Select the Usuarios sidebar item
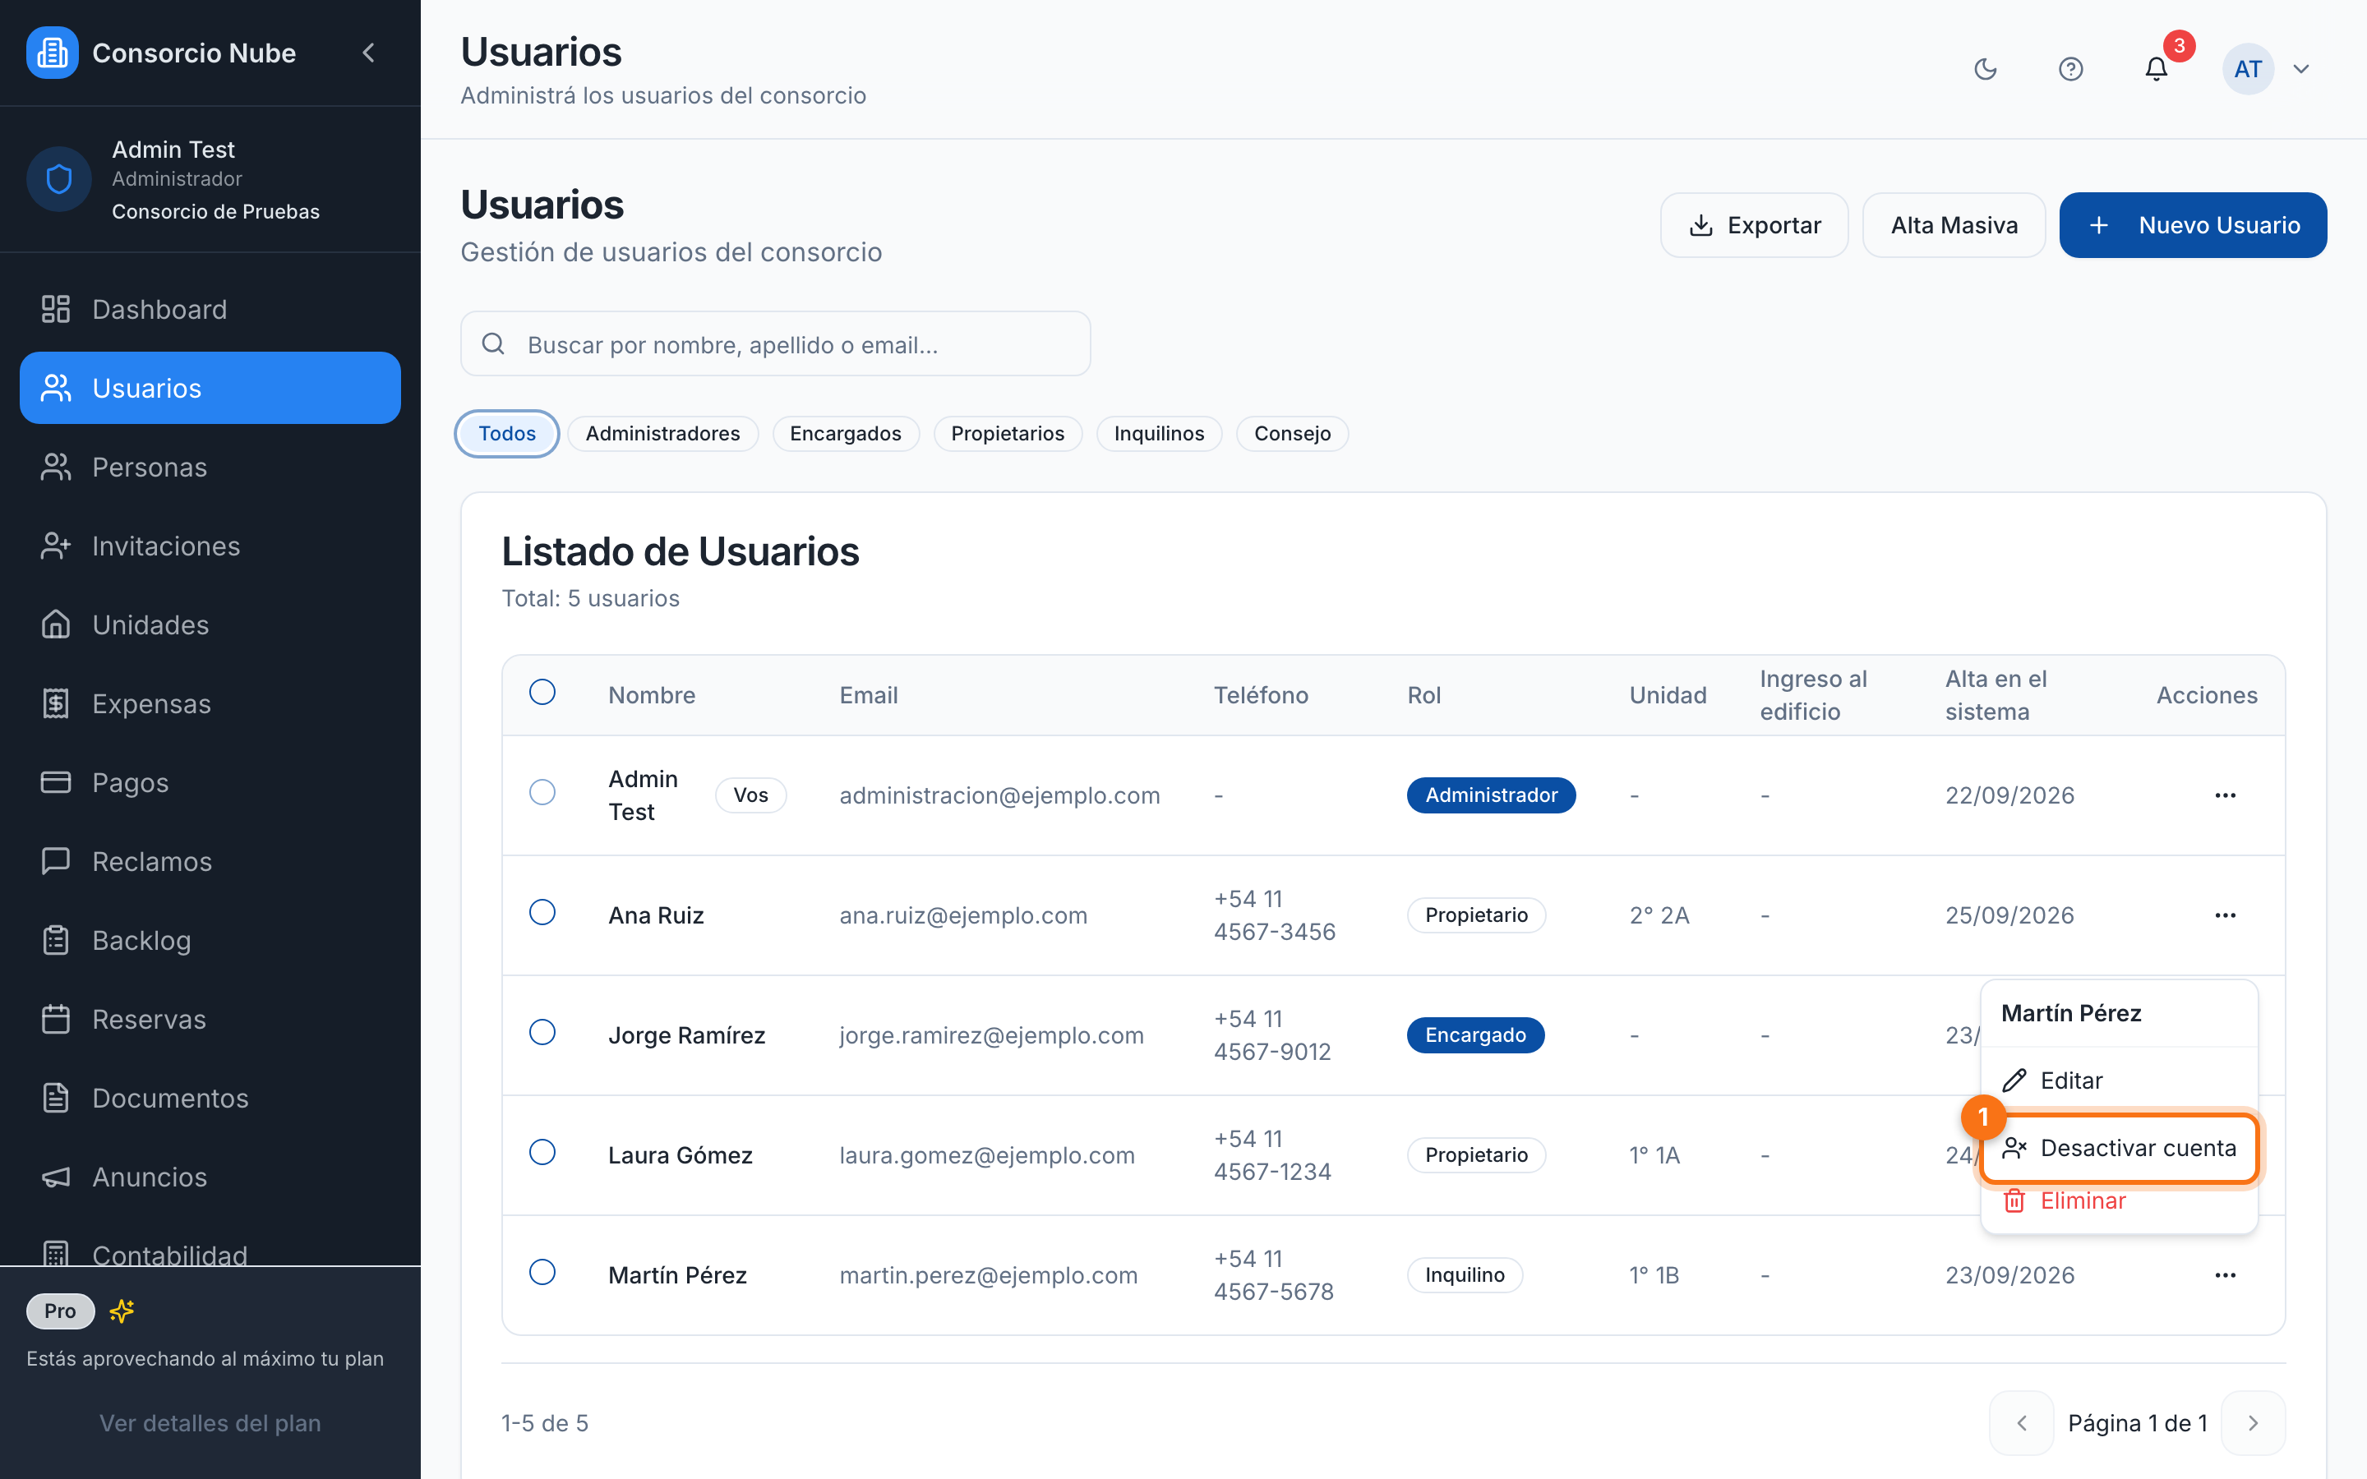Viewport: 2367px width, 1479px height. (x=210, y=389)
